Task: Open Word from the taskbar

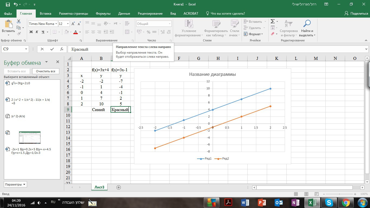Action: click(245, 202)
